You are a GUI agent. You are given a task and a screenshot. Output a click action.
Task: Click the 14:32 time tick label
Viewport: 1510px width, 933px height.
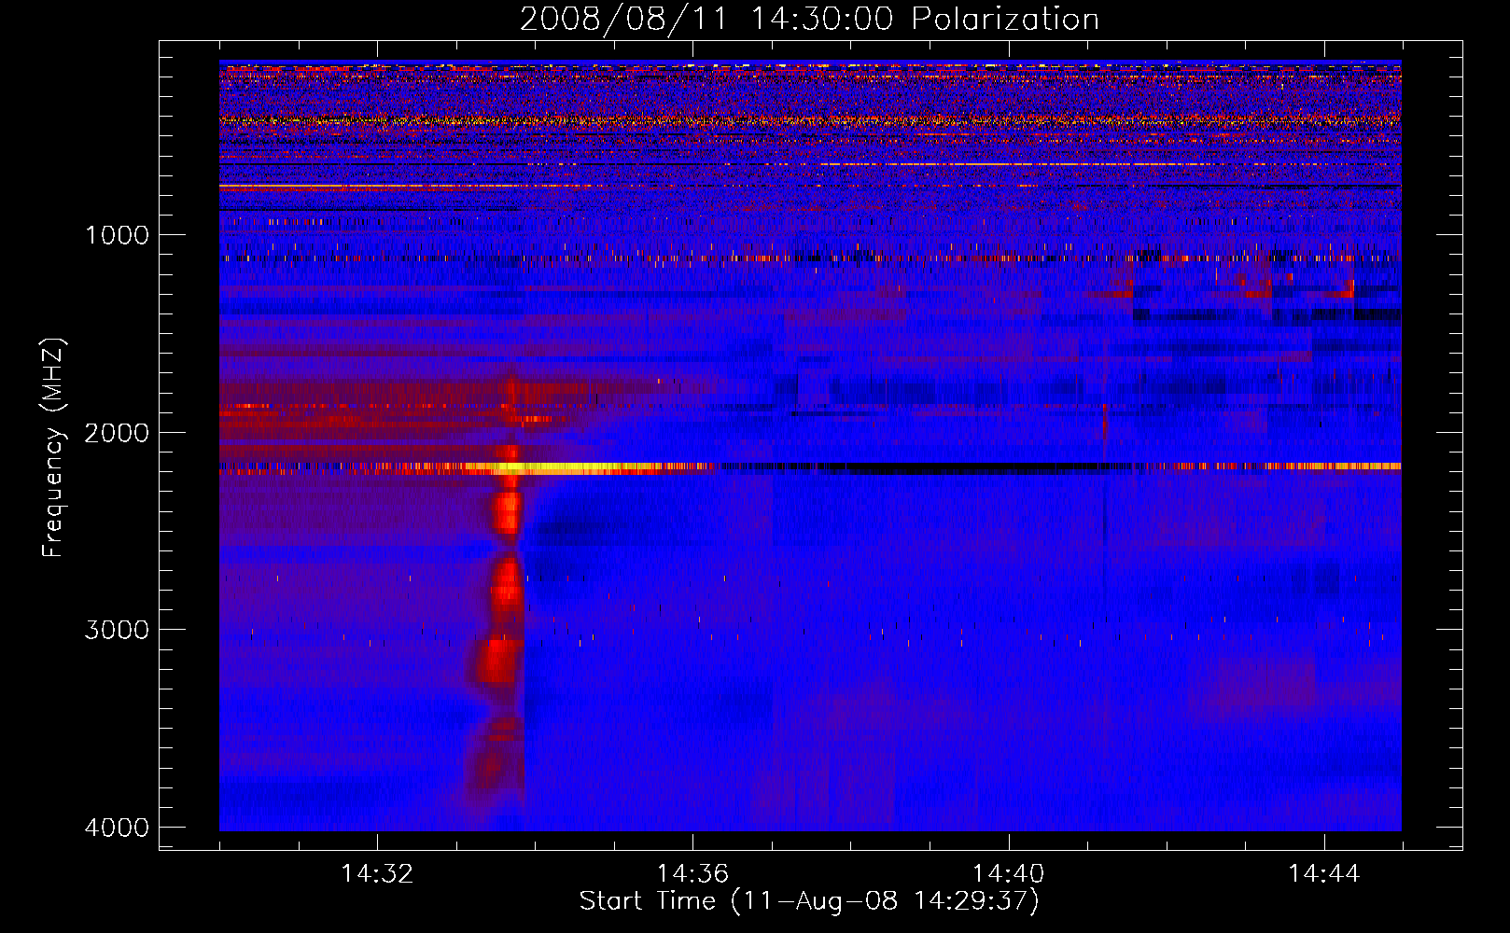[x=377, y=874]
